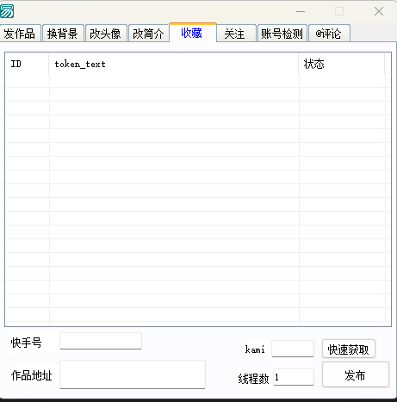Select the 改头像 tab
Image resolution: width=397 pixels, height=402 pixels.
point(106,34)
